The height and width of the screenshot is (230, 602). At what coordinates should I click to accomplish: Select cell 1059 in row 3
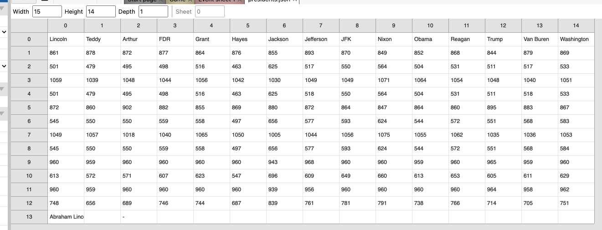coord(66,80)
